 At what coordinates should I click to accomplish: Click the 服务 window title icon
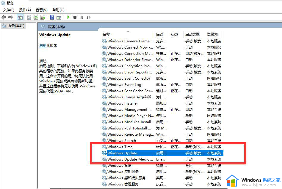3,3
